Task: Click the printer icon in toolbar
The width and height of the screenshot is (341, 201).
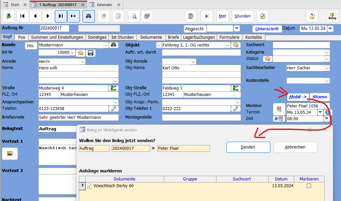Action: (x=147, y=16)
